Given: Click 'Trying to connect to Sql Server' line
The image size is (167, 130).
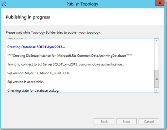Looking at the screenshot, I should tap(66, 64).
